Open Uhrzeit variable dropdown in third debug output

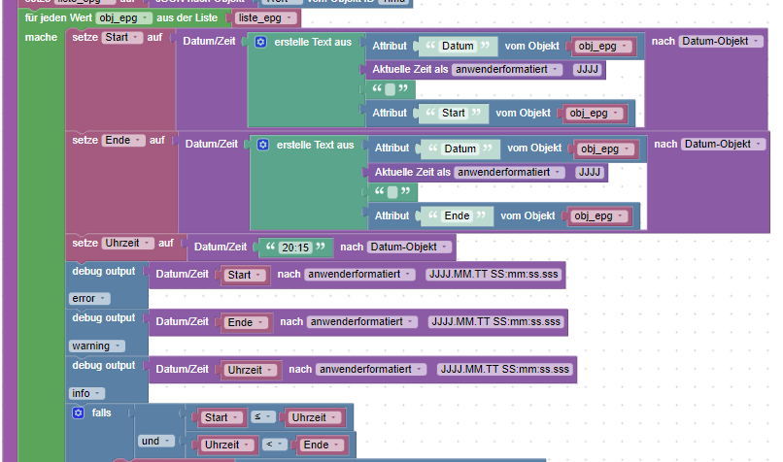coord(251,370)
